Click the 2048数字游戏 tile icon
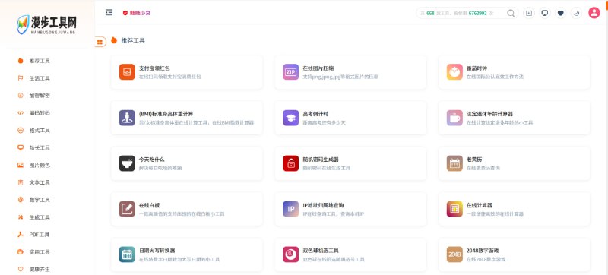Image resolution: width=608 pixels, height=275 pixels. pyautogui.click(x=454, y=254)
